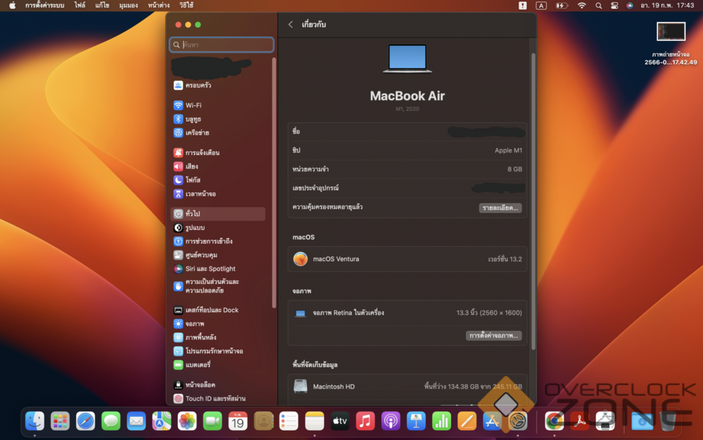Screen dimensions: 703x440
Task: Open Wi-Fi settings in the sidebar
Action: [x=193, y=105]
